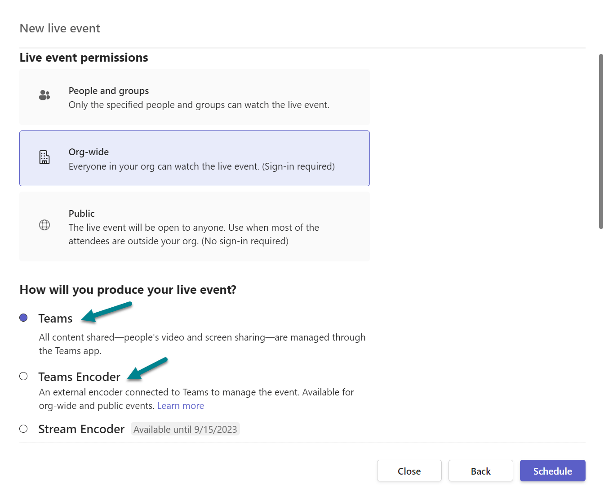Select the People and groups permission card
Screen dimensions: 604x498
(194, 97)
